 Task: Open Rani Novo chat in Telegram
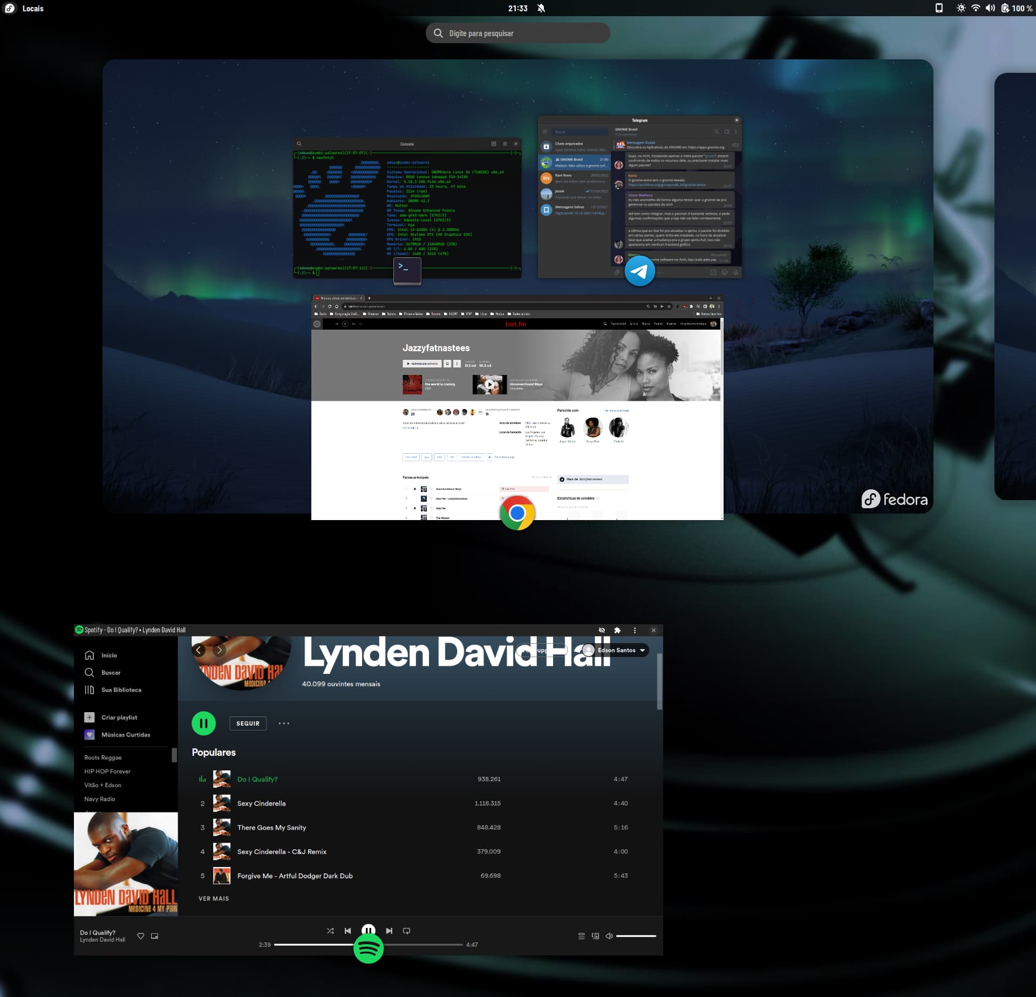pos(575,178)
